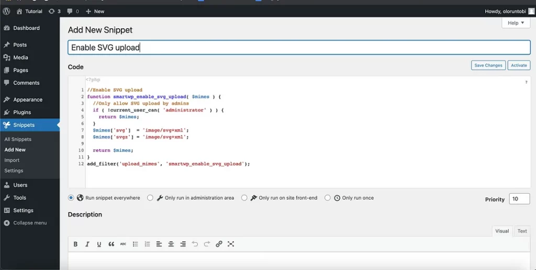Click the Save Changes button
The image size is (536, 270).
[x=488, y=65]
